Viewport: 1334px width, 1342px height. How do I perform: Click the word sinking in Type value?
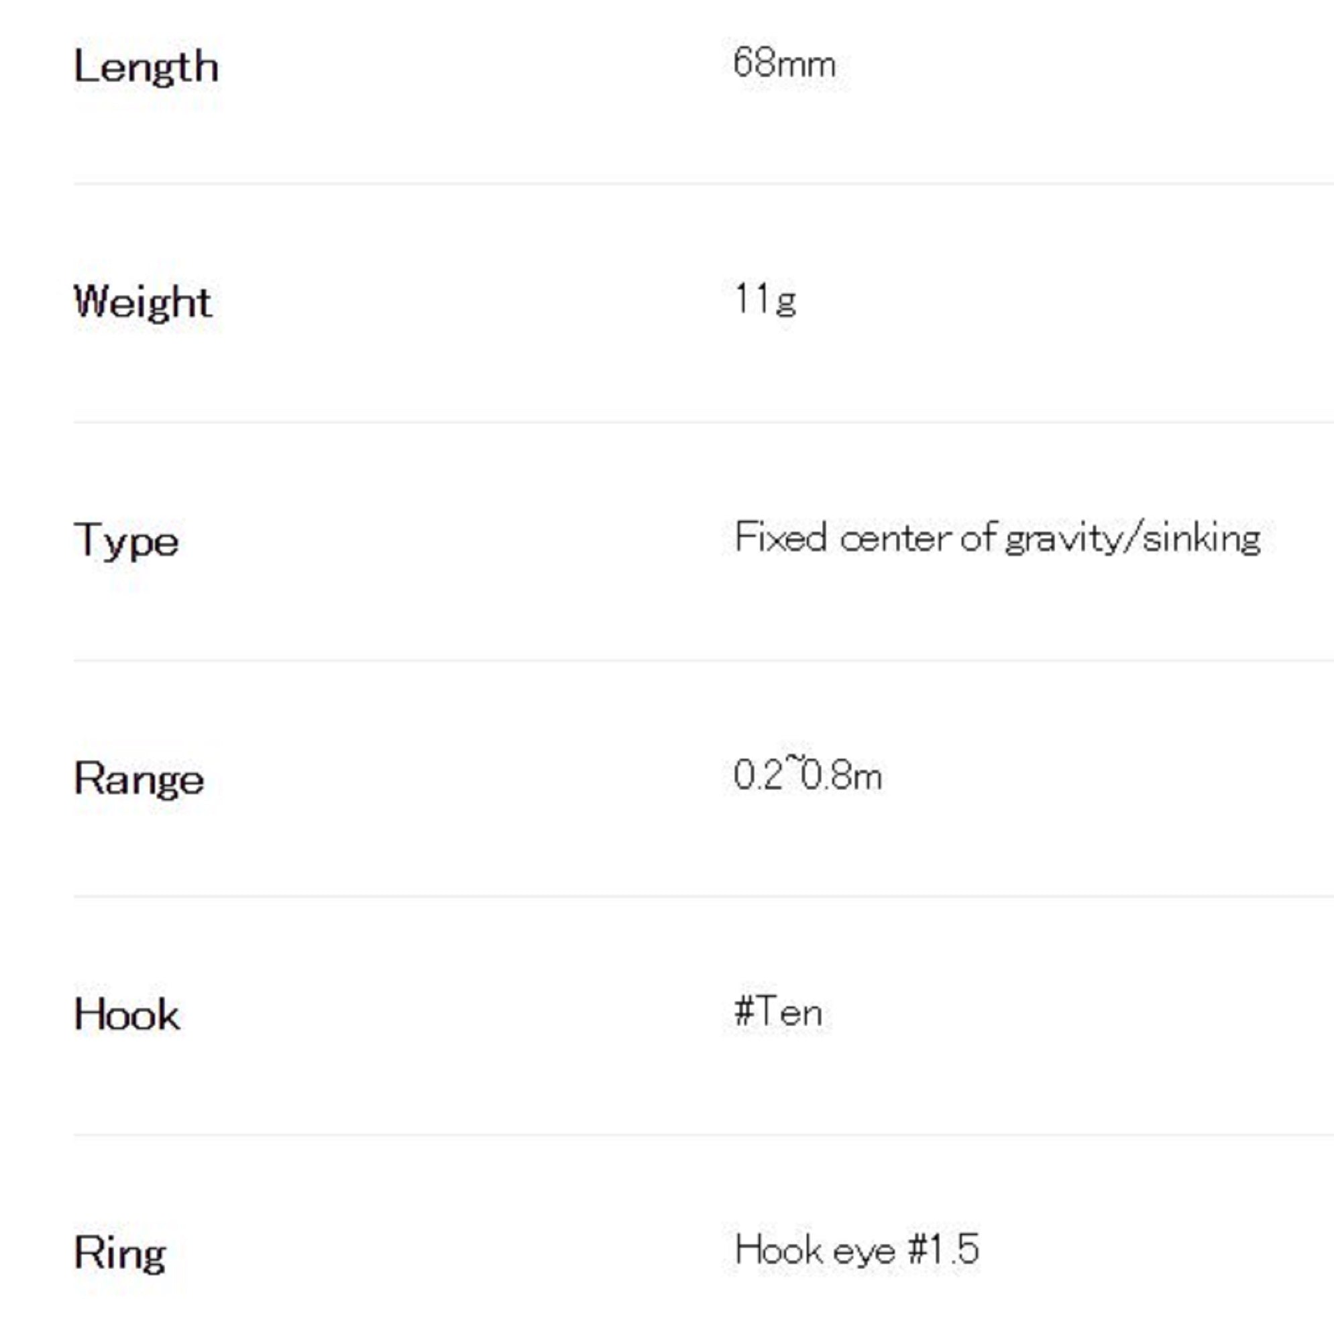[x=1201, y=539]
